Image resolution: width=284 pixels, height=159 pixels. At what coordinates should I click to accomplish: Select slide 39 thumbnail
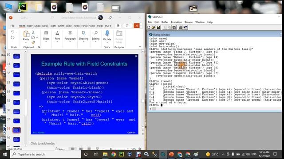tap(16, 140)
